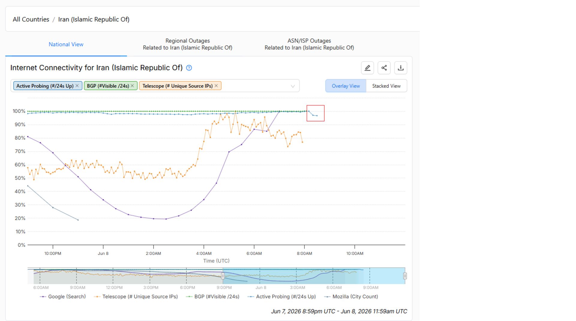Toggle Google (Search) legend series
Screen dimensions: 576x321
[63, 296]
